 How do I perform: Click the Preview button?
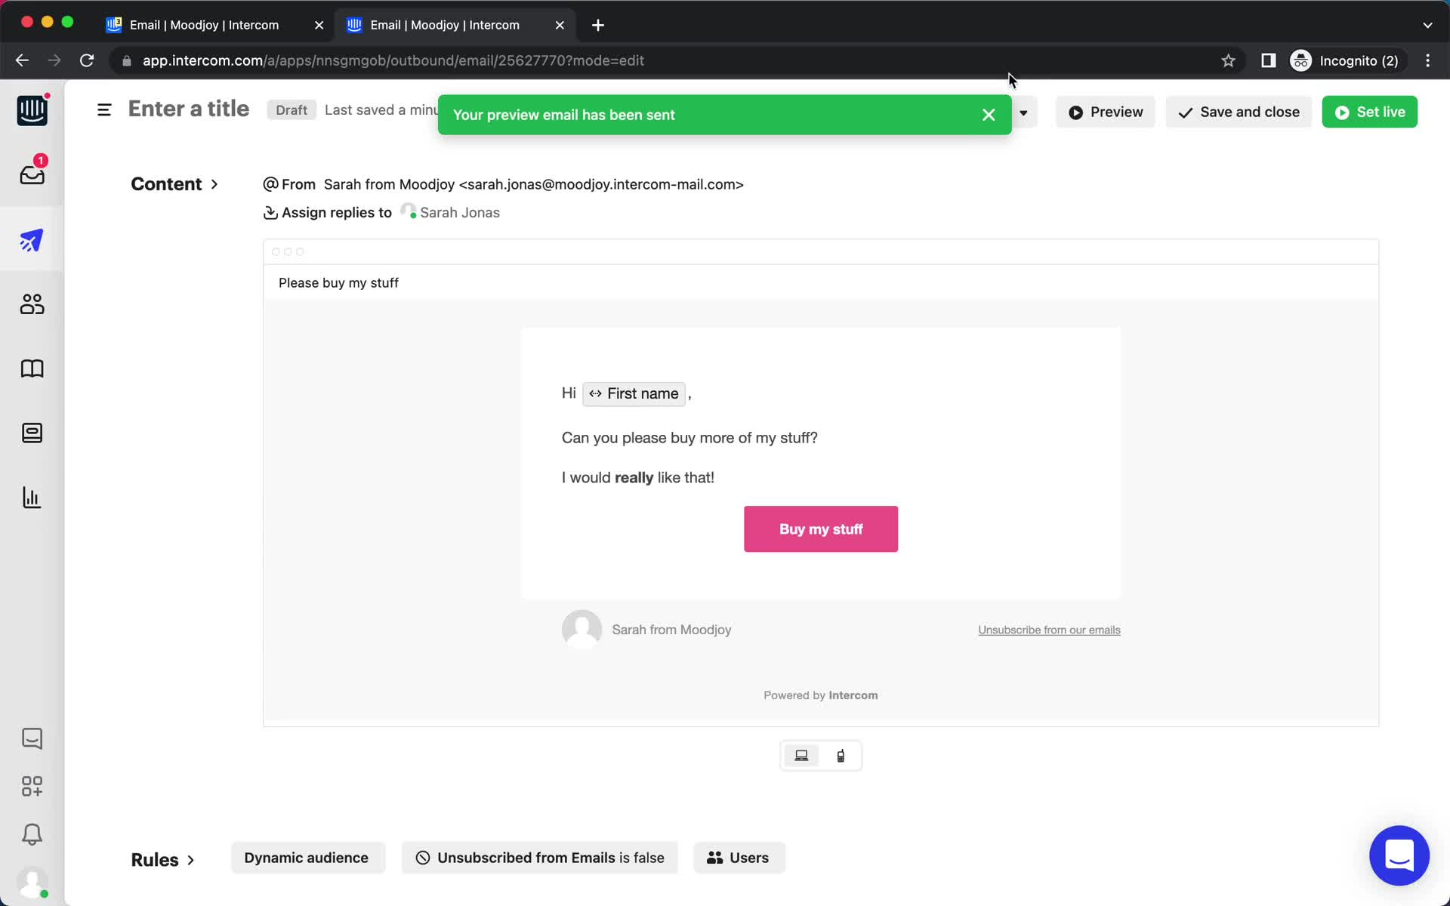[x=1106, y=112]
